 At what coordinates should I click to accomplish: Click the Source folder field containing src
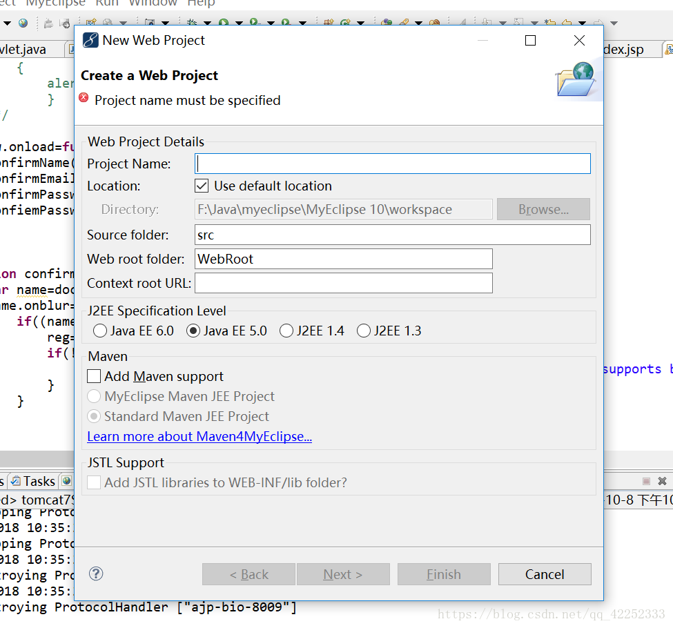click(393, 235)
